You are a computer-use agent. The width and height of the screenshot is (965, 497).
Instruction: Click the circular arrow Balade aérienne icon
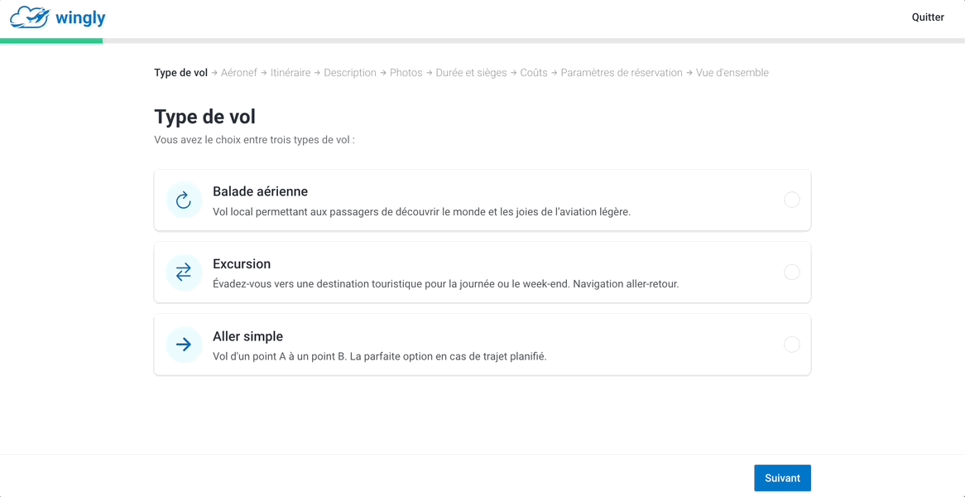click(x=184, y=200)
